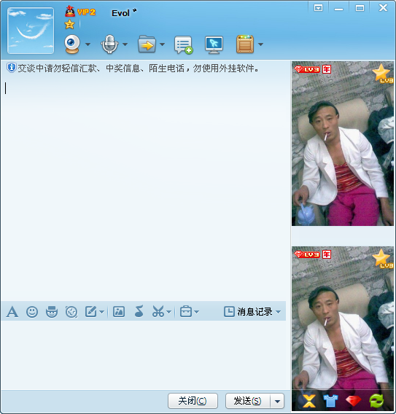
Task: Click the contact's sky avatar thumbnail
Action: click(31, 31)
